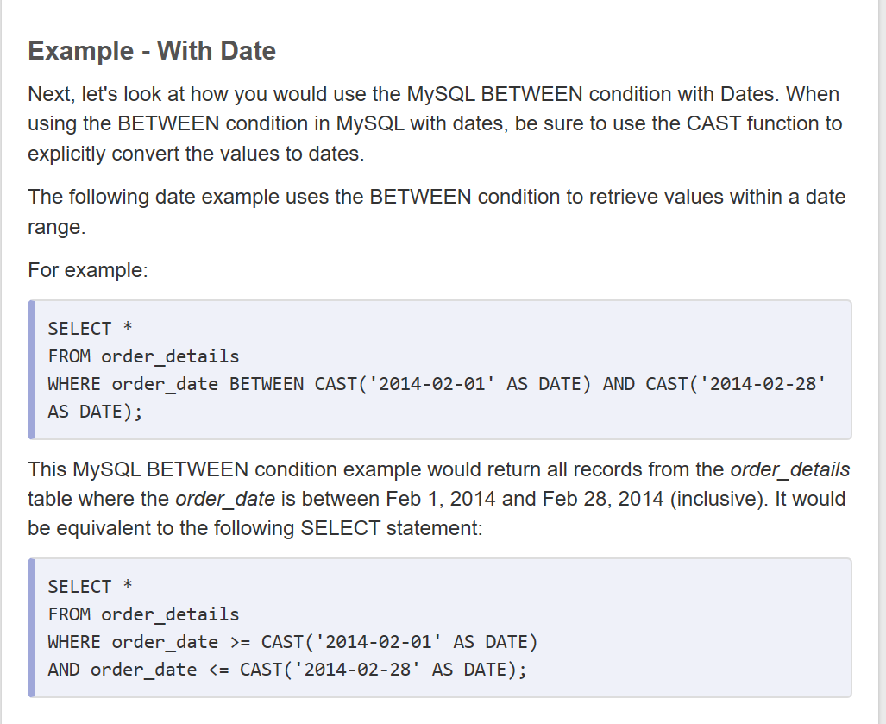Image resolution: width=886 pixels, height=724 pixels.
Task: Click the italic "order_details" word in the paragraph
Action: pos(789,470)
